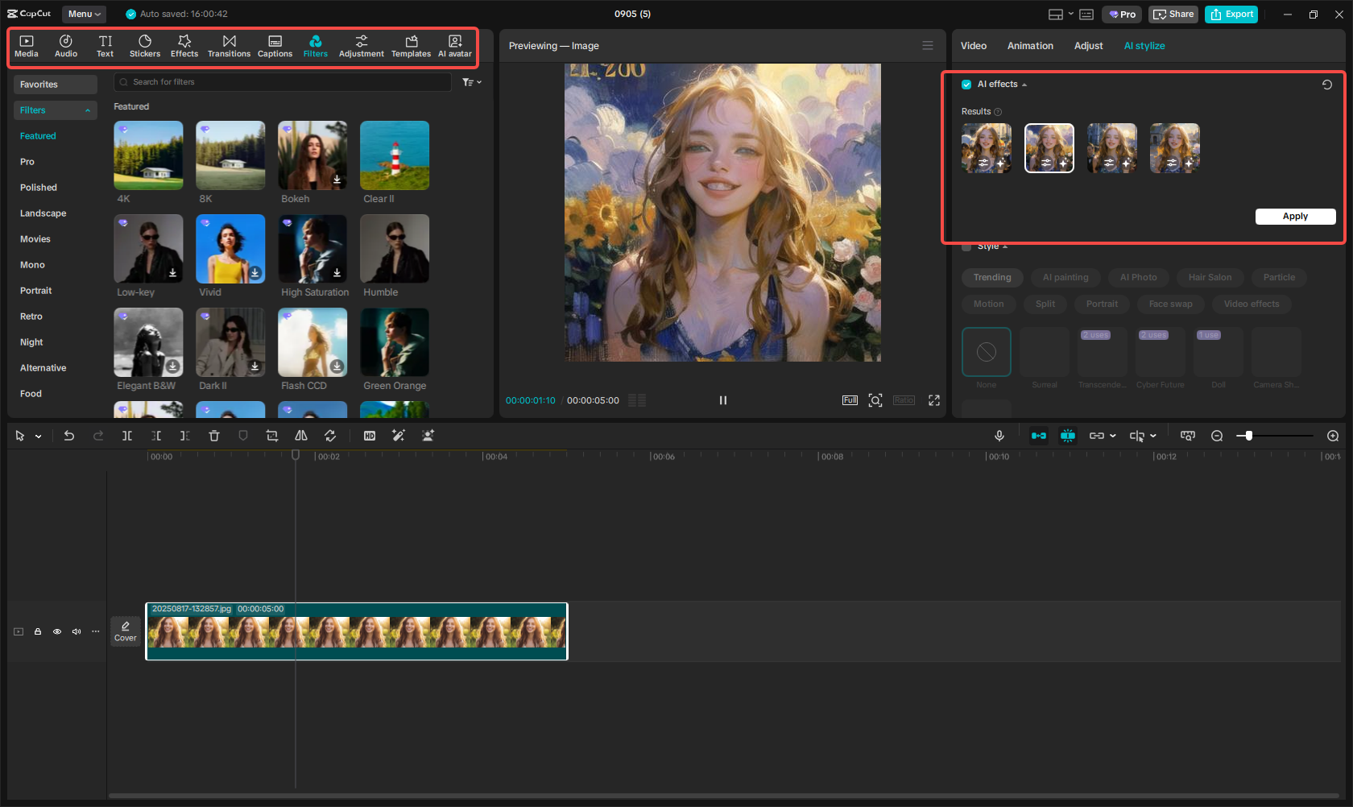The image size is (1353, 807).
Task: Click the crop icon in timeline toolbar
Action: coord(272,436)
